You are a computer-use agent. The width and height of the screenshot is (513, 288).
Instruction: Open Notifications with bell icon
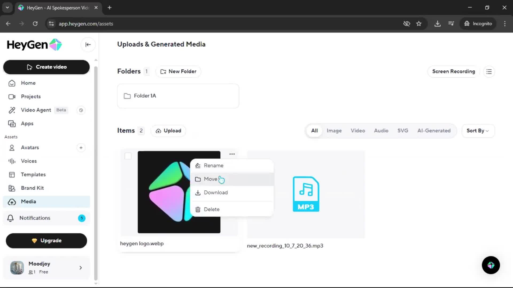(35, 218)
